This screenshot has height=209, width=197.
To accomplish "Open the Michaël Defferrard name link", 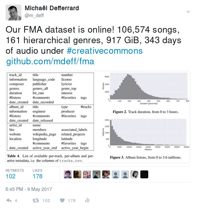I will tap(52, 8).
